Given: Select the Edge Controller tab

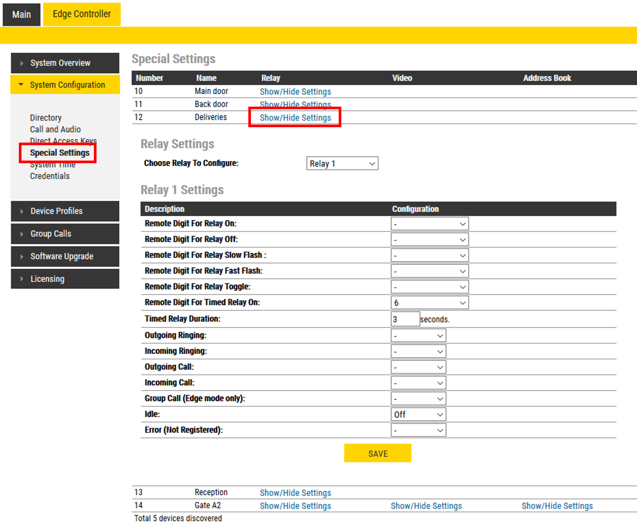Looking at the screenshot, I should pos(82,14).
